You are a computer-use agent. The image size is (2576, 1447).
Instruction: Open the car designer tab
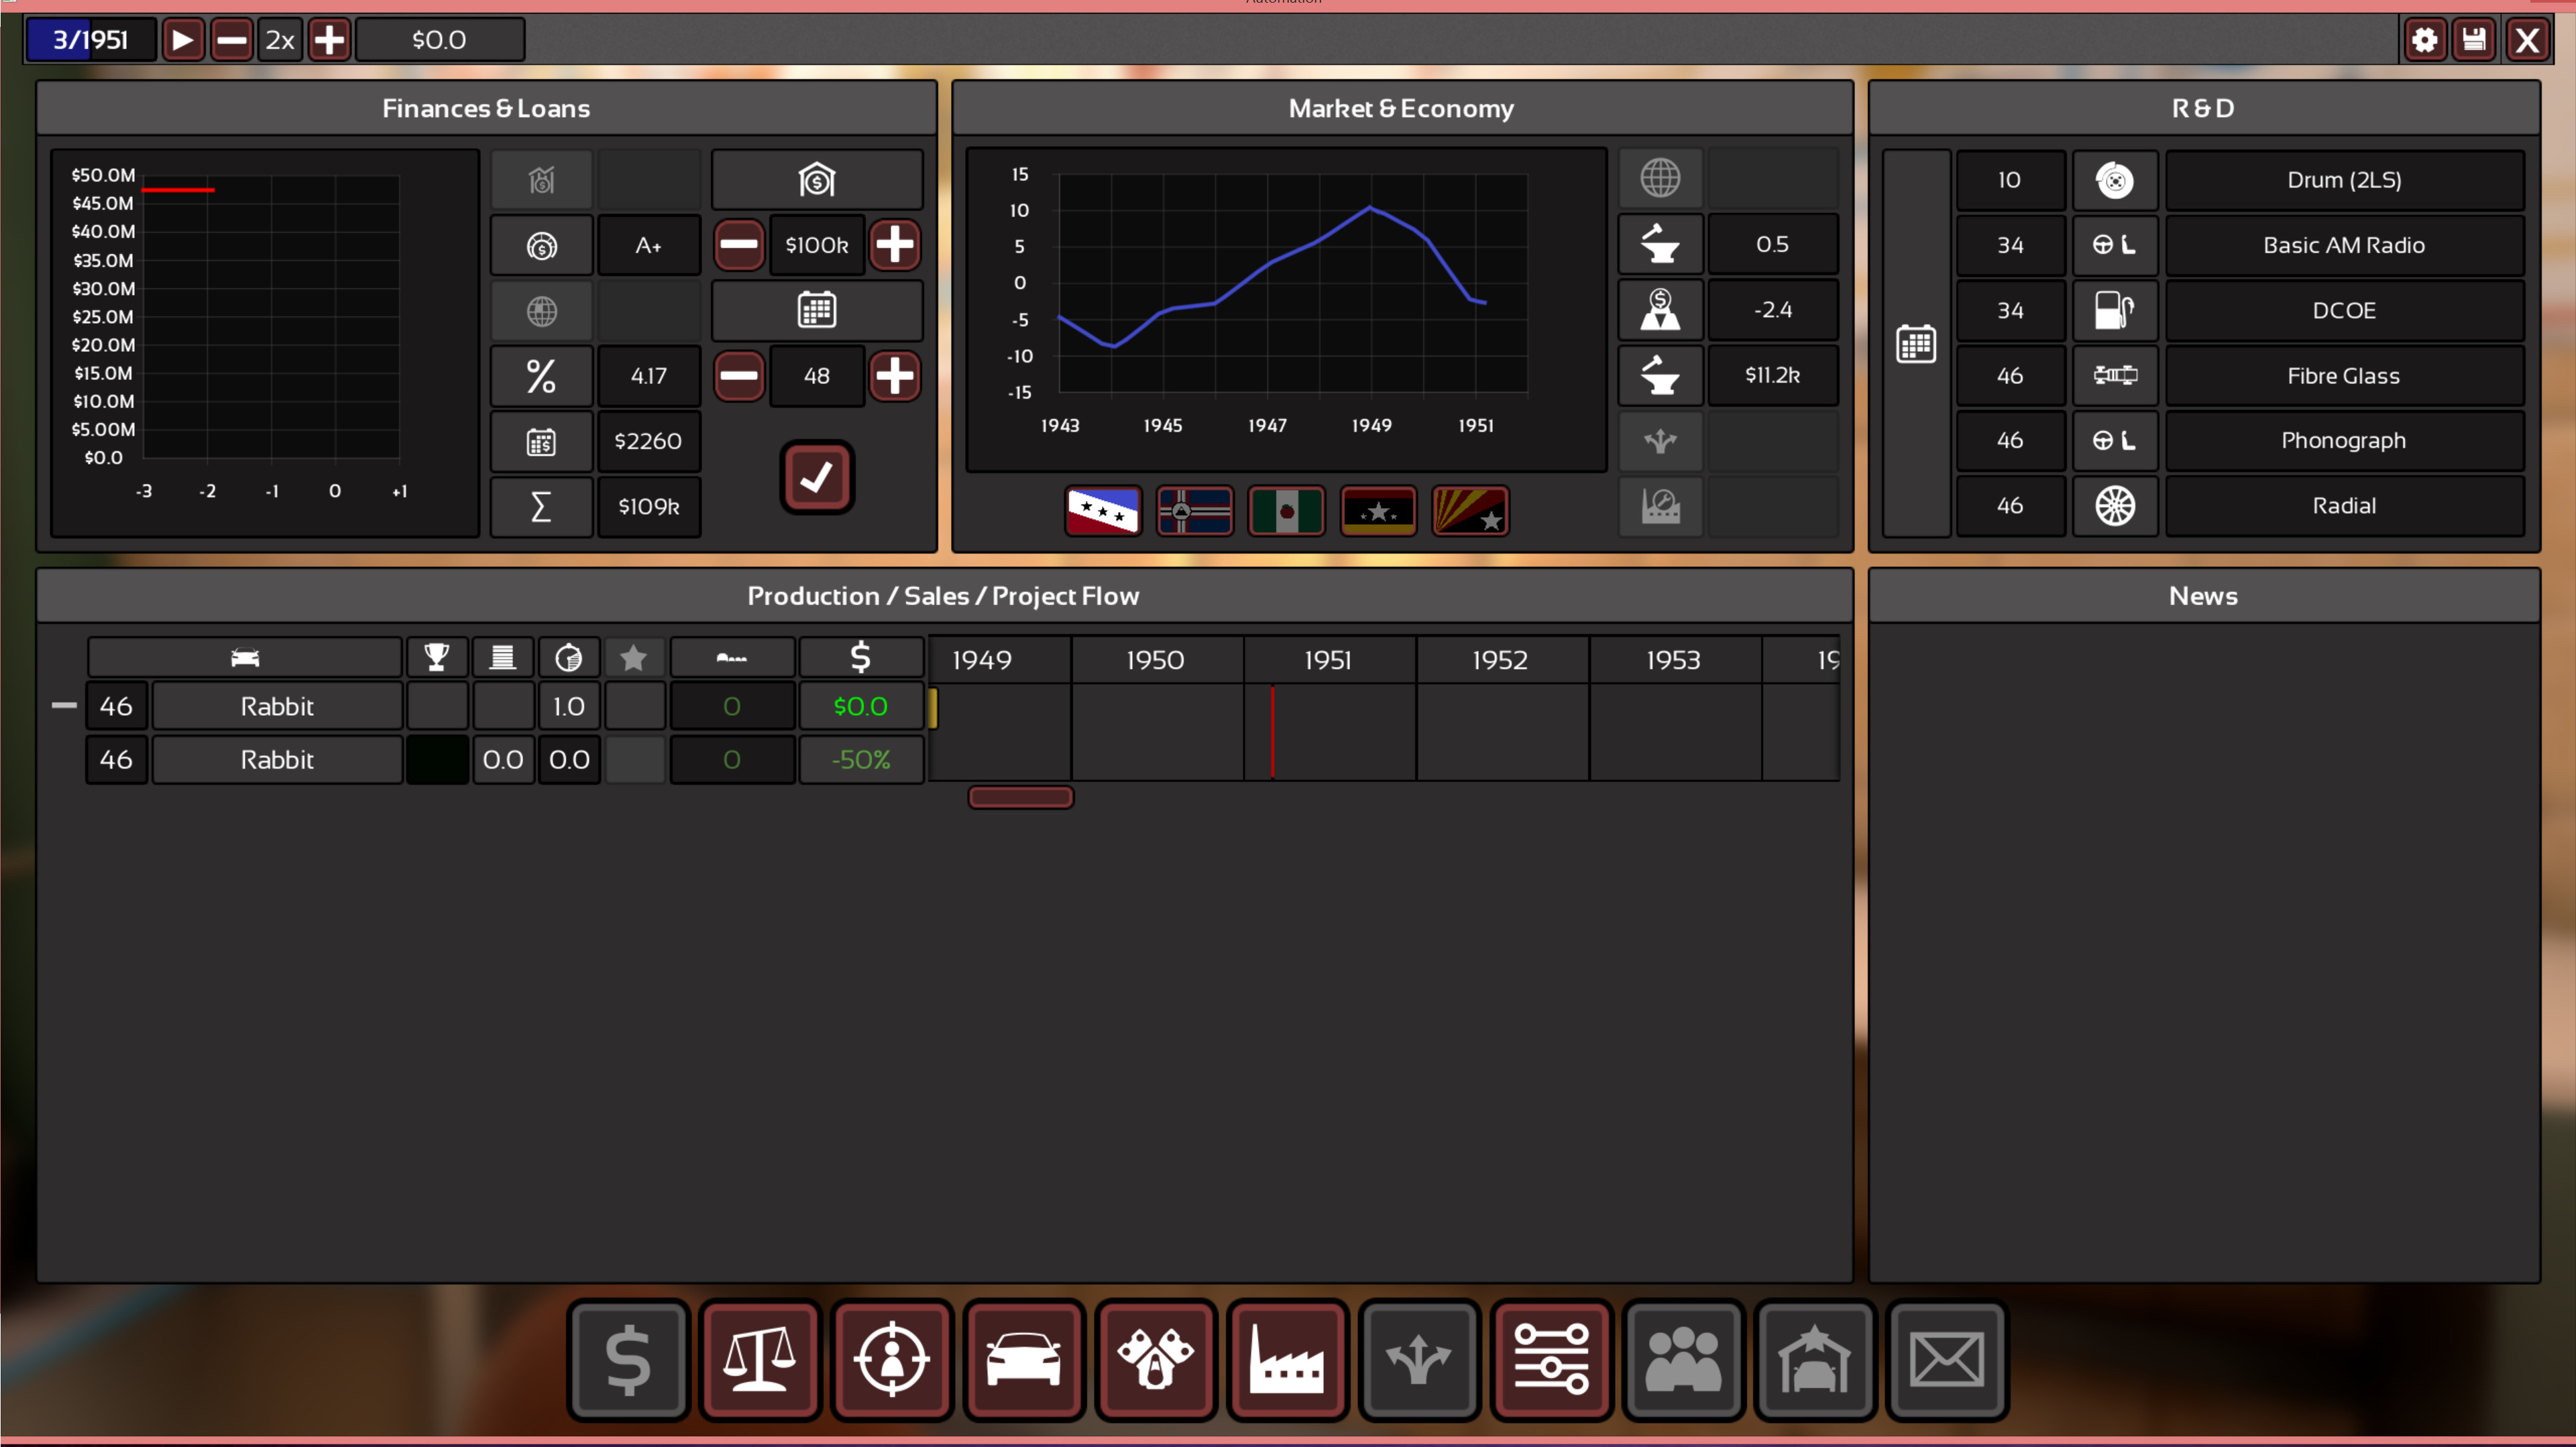click(x=1023, y=1360)
